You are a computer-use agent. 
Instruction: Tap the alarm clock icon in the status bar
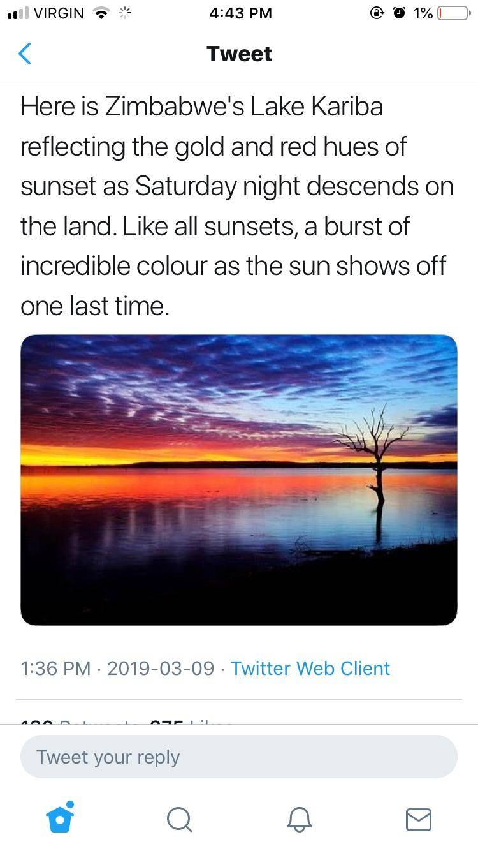401,12
